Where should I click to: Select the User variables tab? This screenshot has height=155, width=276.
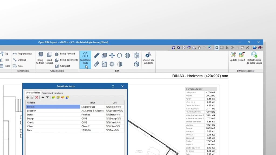(33, 93)
